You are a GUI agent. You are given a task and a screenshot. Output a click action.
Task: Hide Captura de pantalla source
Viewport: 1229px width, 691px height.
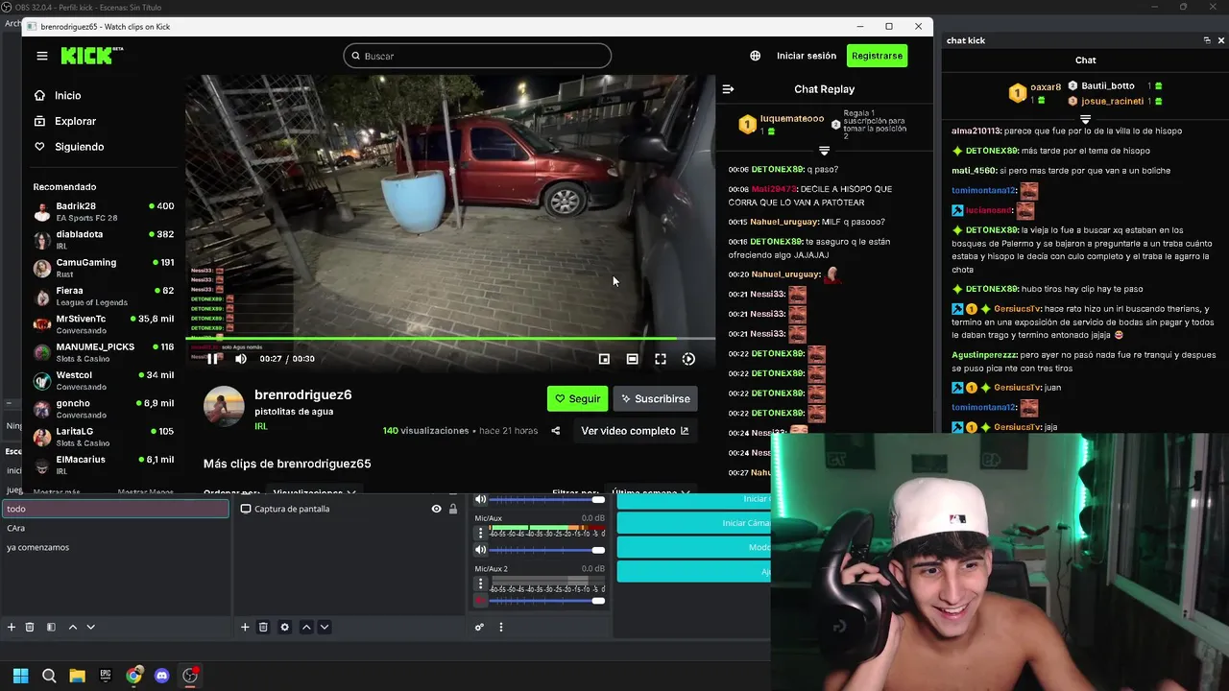point(437,509)
